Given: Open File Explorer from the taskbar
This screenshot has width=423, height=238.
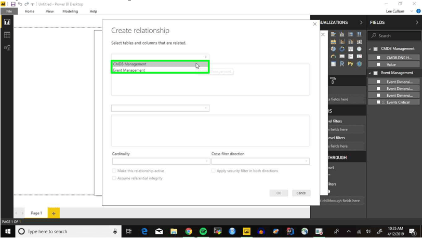Looking at the screenshot, I should (174, 231).
